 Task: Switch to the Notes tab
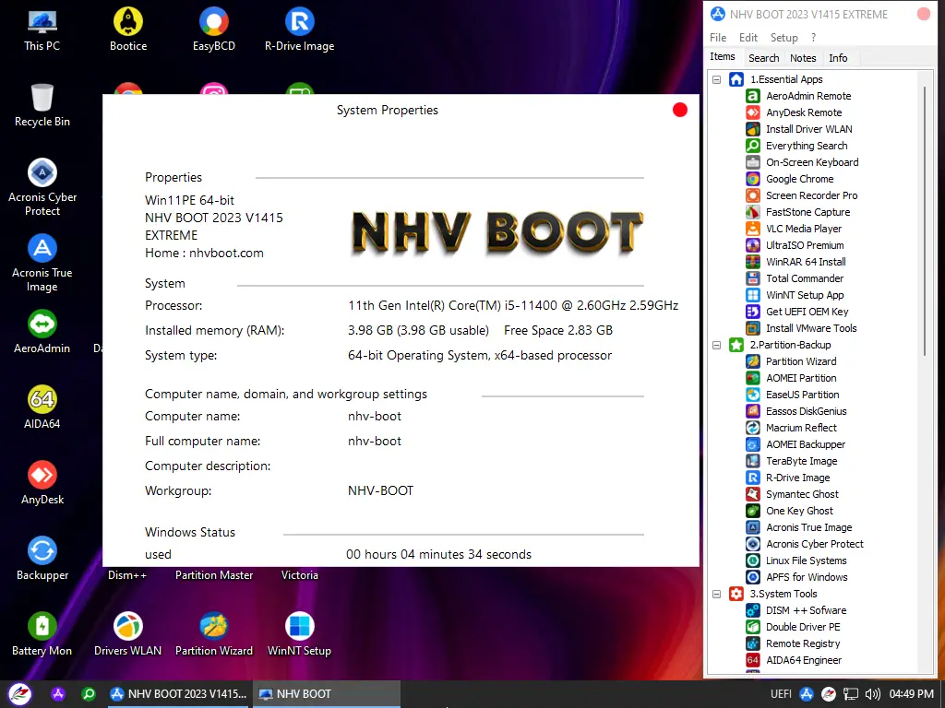pos(803,58)
